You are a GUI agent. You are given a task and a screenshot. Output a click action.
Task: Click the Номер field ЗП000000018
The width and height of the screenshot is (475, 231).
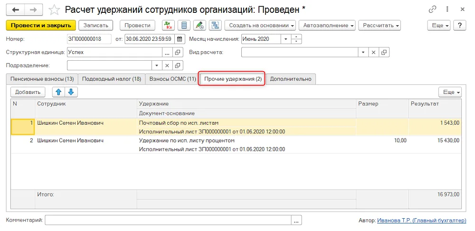click(89, 39)
